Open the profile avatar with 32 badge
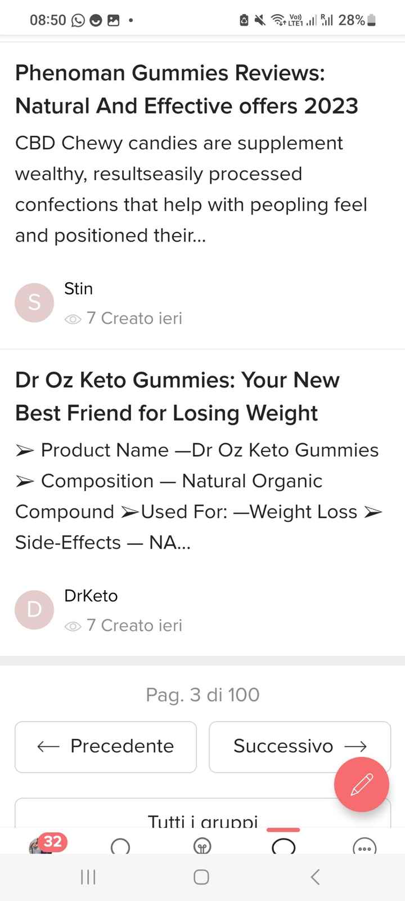The height and width of the screenshot is (901, 405). (x=42, y=845)
